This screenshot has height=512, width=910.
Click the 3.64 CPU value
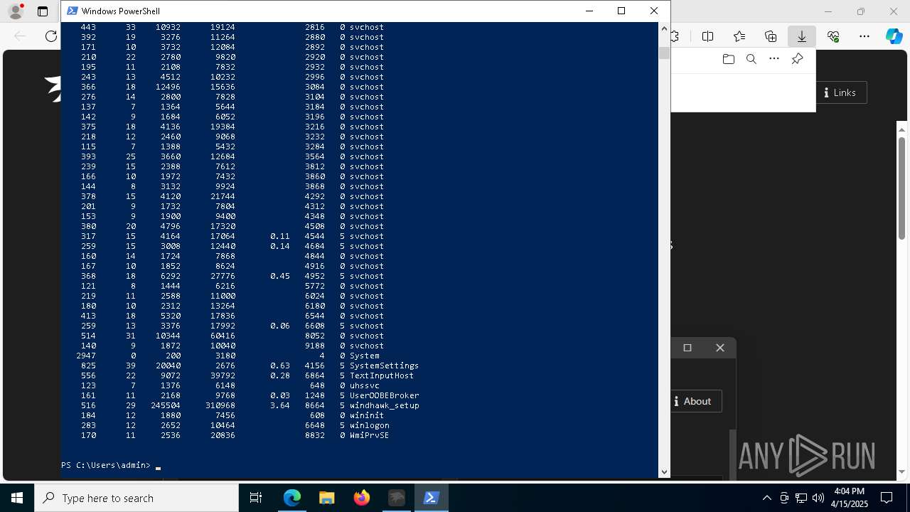[x=280, y=405]
